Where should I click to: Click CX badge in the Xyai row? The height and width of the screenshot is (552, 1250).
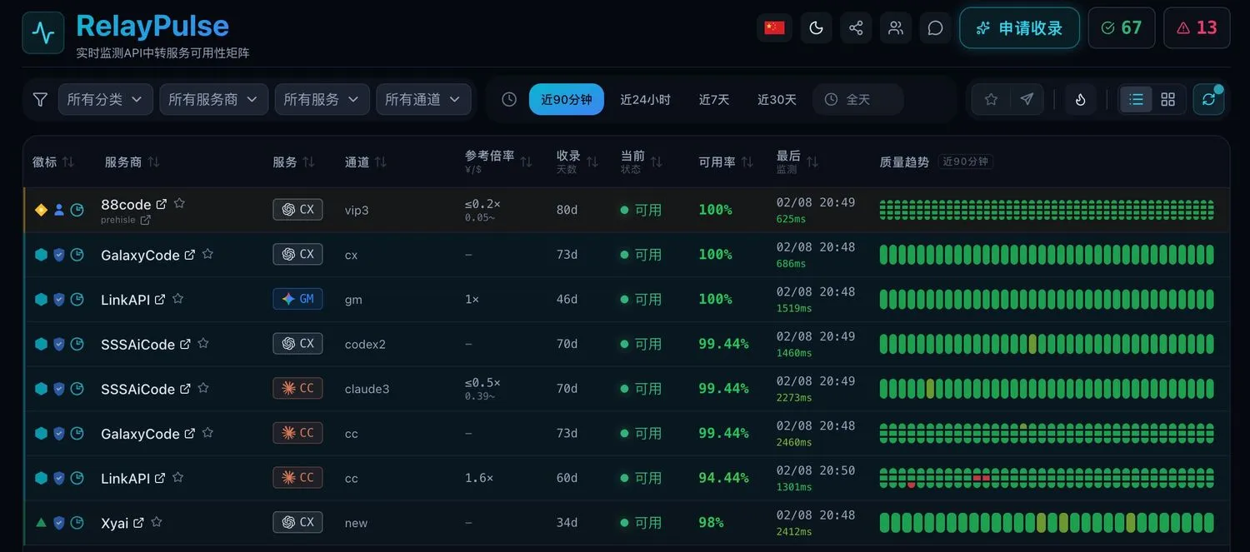click(297, 522)
